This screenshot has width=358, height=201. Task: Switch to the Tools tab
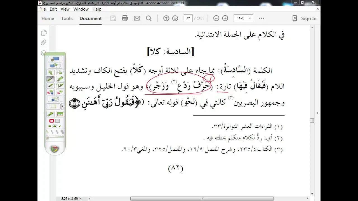pyautogui.click(x=67, y=18)
